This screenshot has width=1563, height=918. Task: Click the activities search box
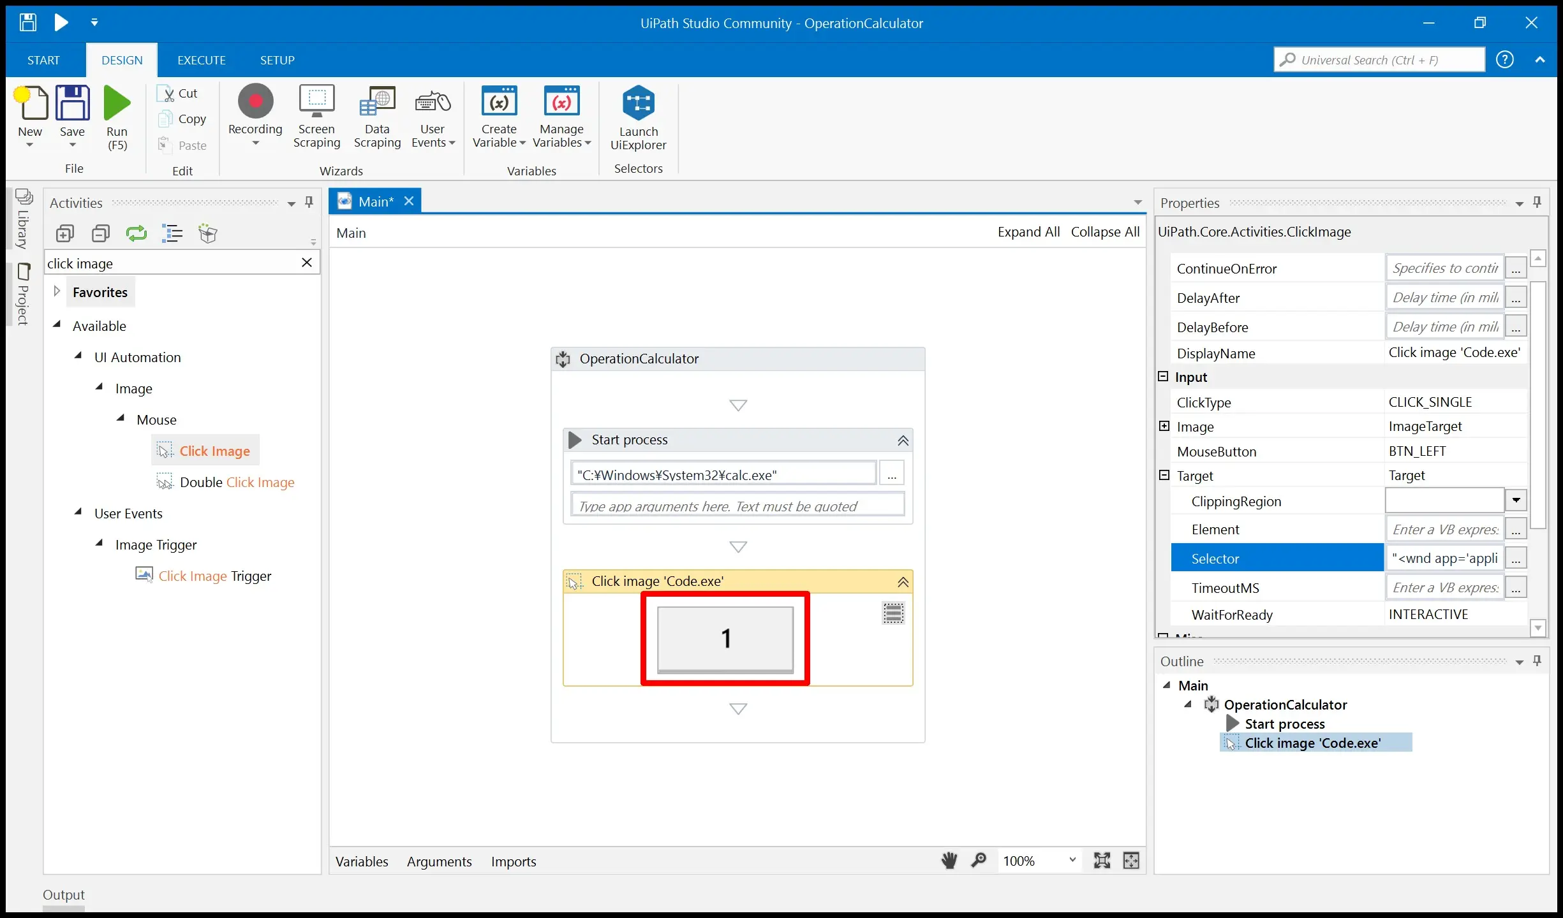coord(172,263)
